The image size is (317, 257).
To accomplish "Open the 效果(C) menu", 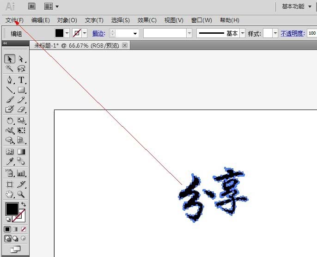I will [147, 20].
